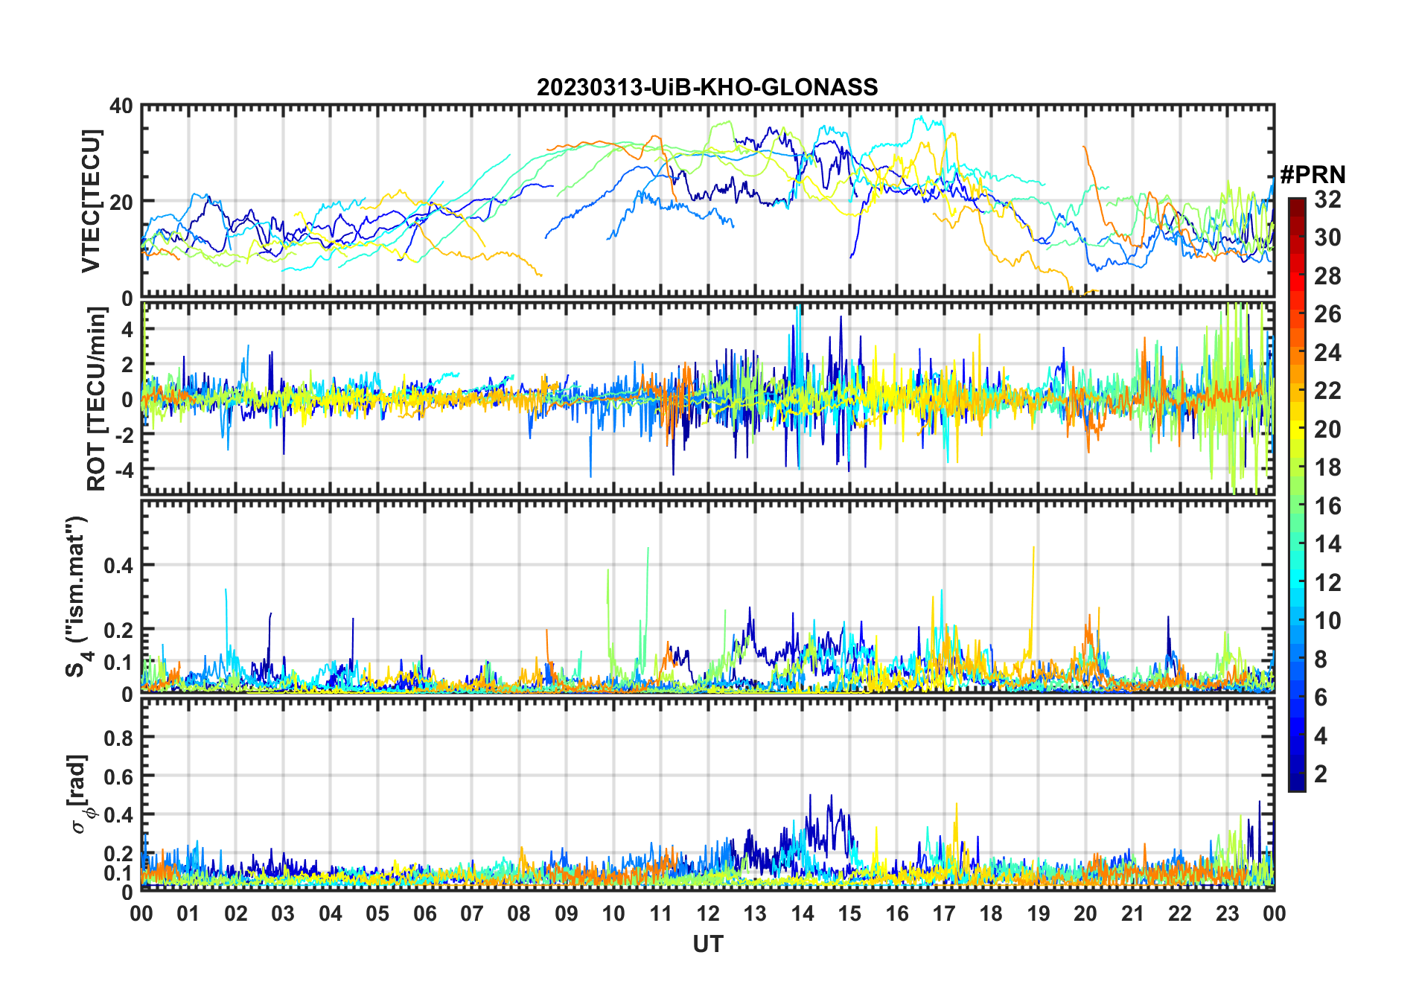
Task: Select the UT axis hour label 08
Action: tap(519, 913)
